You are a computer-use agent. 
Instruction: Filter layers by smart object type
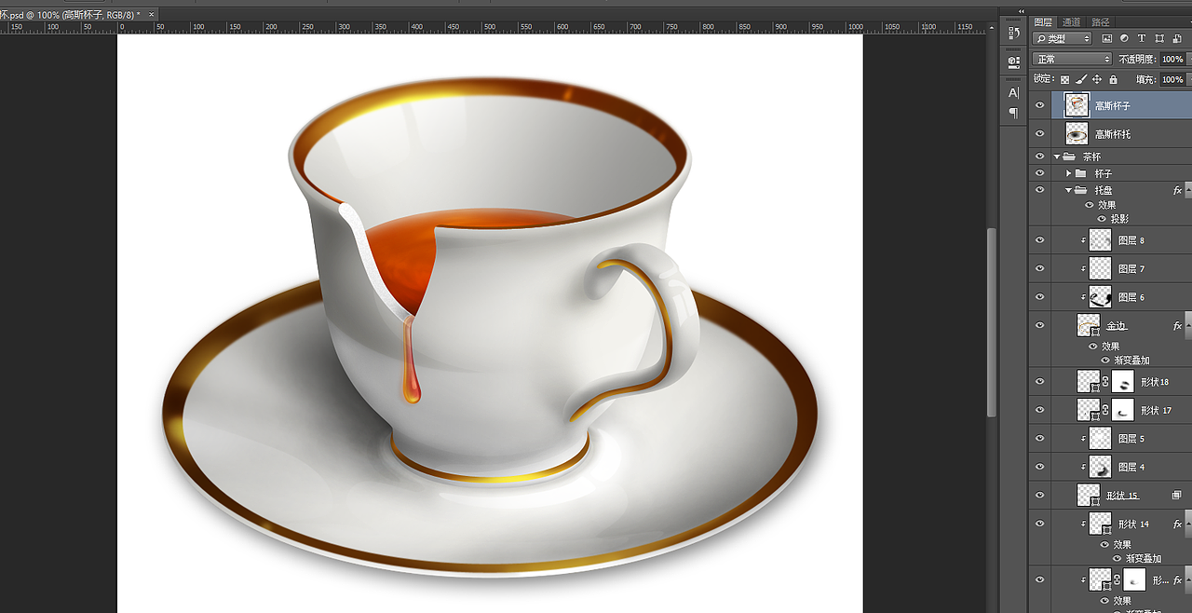pyautogui.click(x=1176, y=39)
